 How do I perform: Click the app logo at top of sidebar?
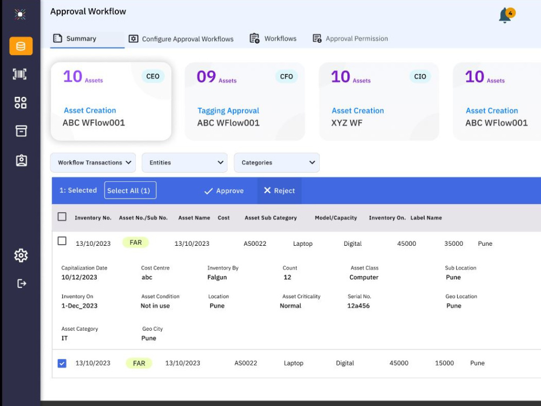pyautogui.click(x=20, y=14)
